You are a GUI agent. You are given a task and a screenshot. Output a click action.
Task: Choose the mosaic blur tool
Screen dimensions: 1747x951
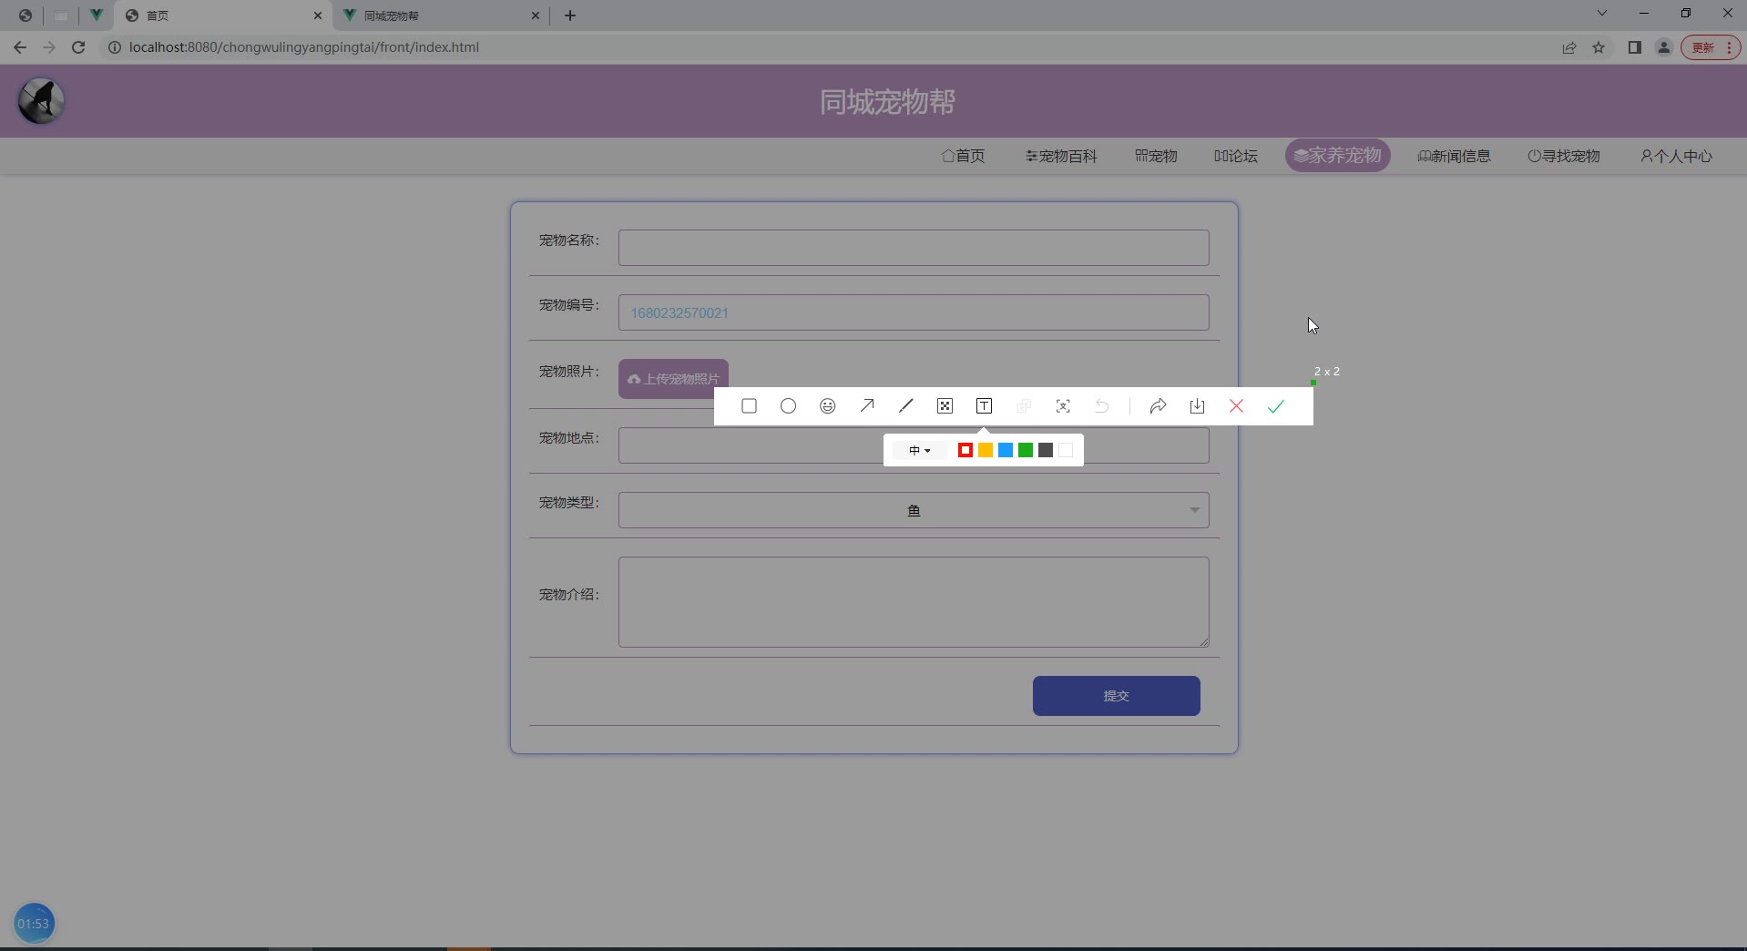(x=945, y=406)
